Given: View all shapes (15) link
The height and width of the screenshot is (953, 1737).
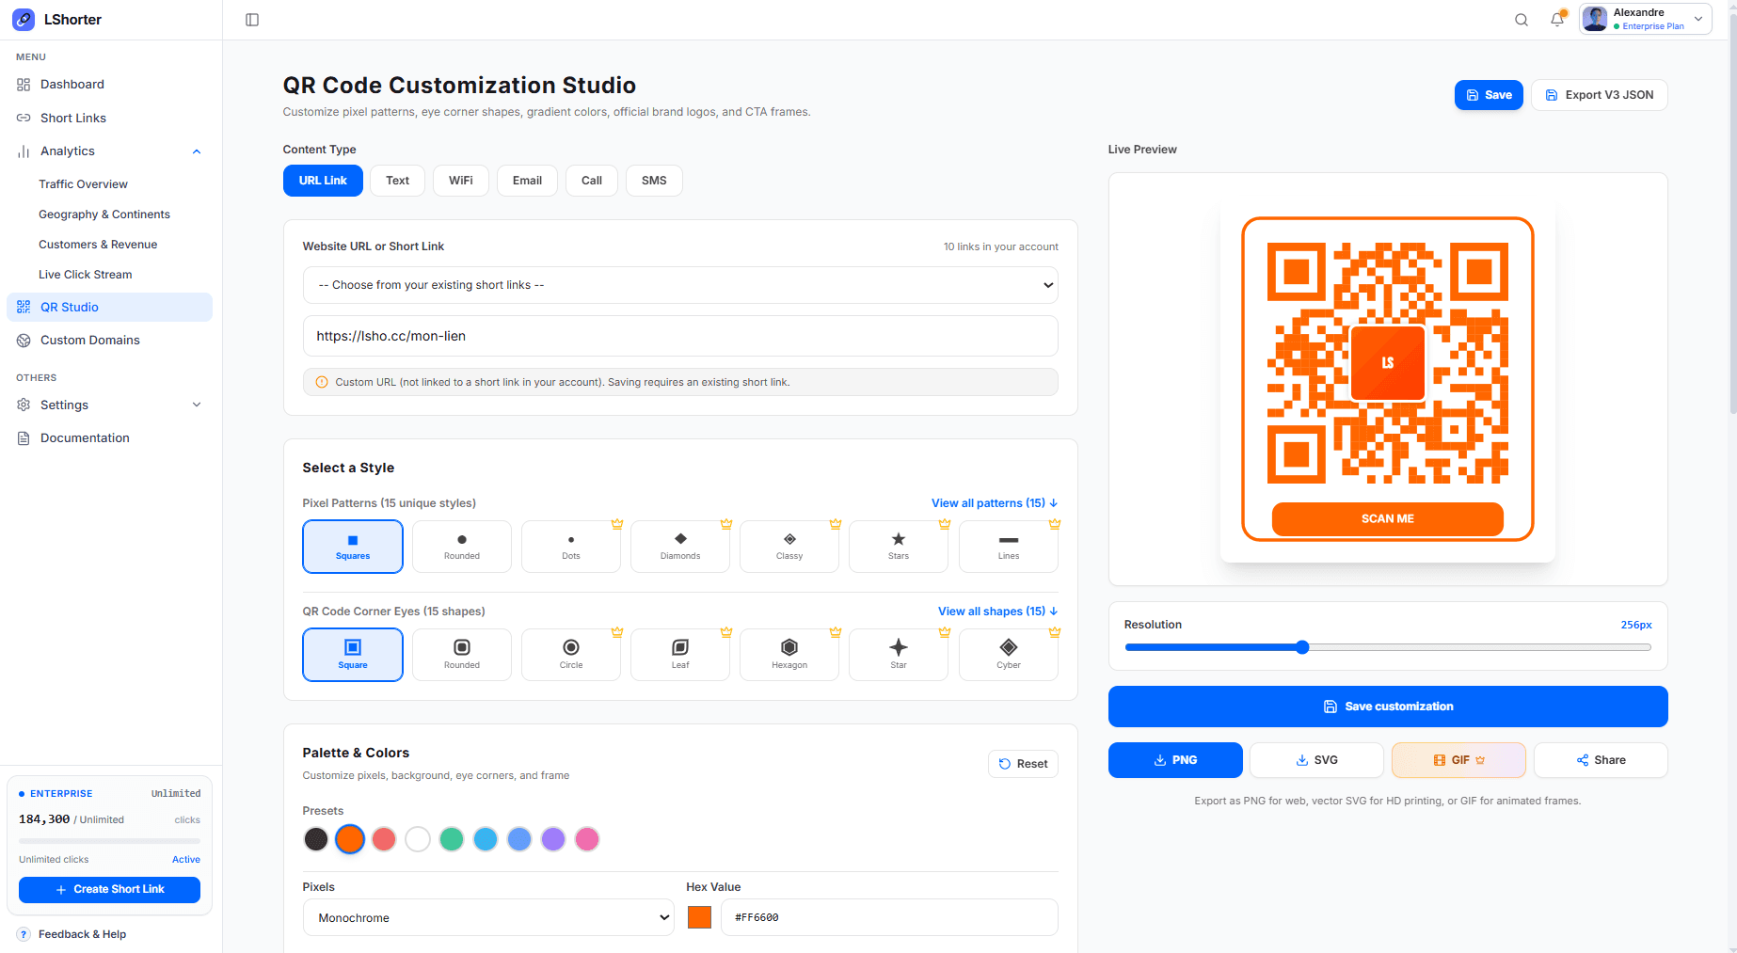Looking at the screenshot, I should pos(998,612).
